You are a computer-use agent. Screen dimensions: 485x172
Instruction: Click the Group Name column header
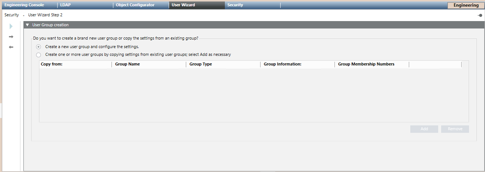click(127, 64)
